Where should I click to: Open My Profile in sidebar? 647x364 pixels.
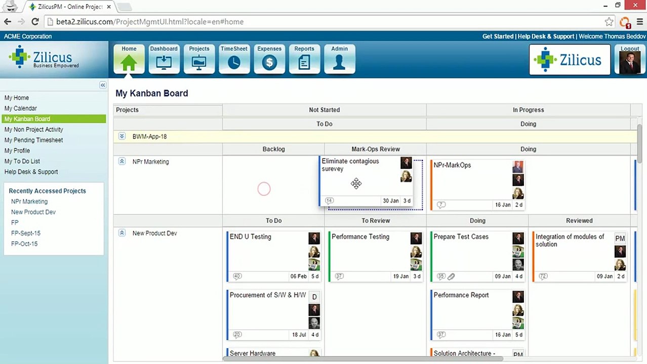coord(17,151)
